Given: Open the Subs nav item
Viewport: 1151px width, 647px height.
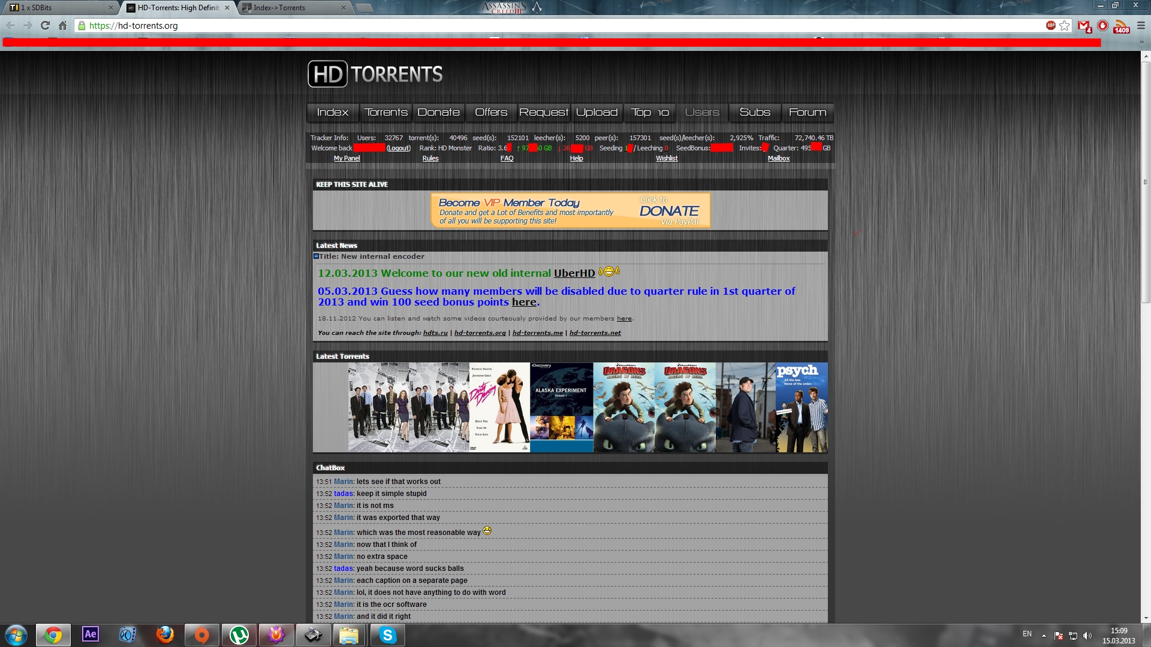Looking at the screenshot, I should (755, 112).
